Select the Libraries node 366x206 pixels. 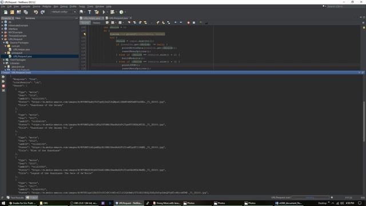click(x=14, y=64)
